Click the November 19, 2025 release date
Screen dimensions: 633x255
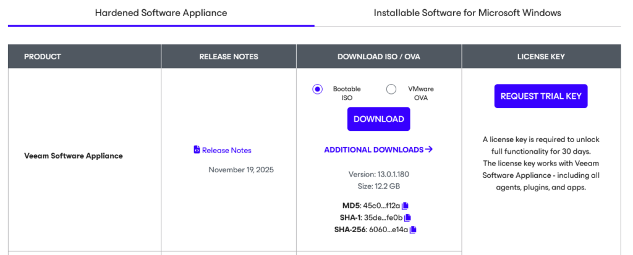tap(241, 169)
